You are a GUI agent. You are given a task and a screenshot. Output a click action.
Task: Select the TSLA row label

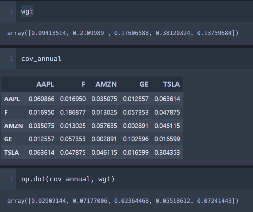tap(11, 152)
